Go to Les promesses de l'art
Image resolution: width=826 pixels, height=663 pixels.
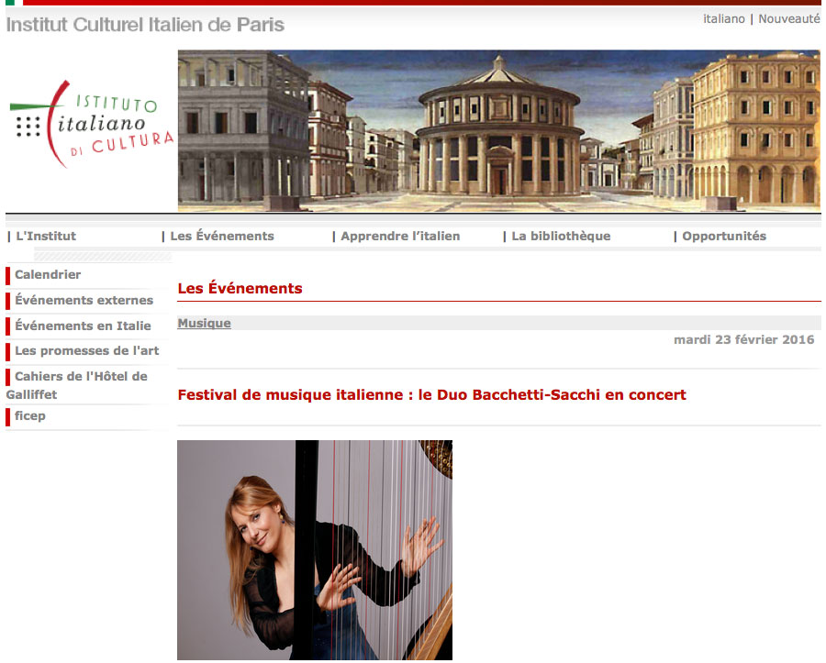(87, 351)
